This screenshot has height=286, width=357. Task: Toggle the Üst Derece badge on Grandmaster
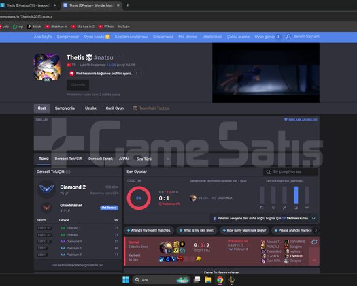pos(109,208)
